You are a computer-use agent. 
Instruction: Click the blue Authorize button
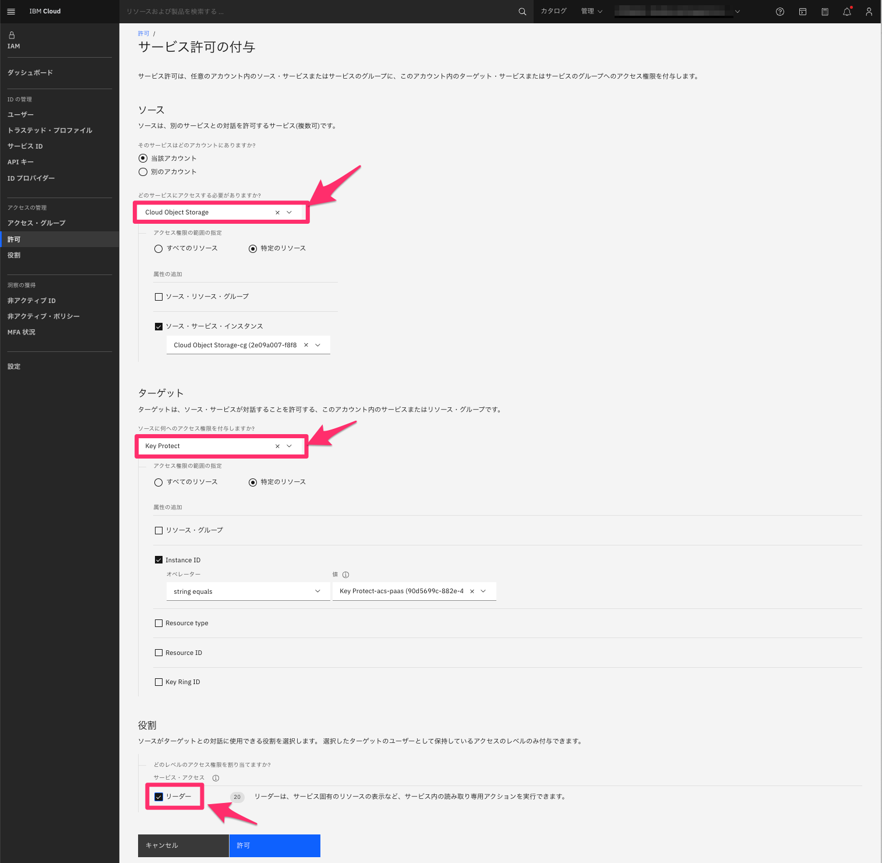point(275,846)
